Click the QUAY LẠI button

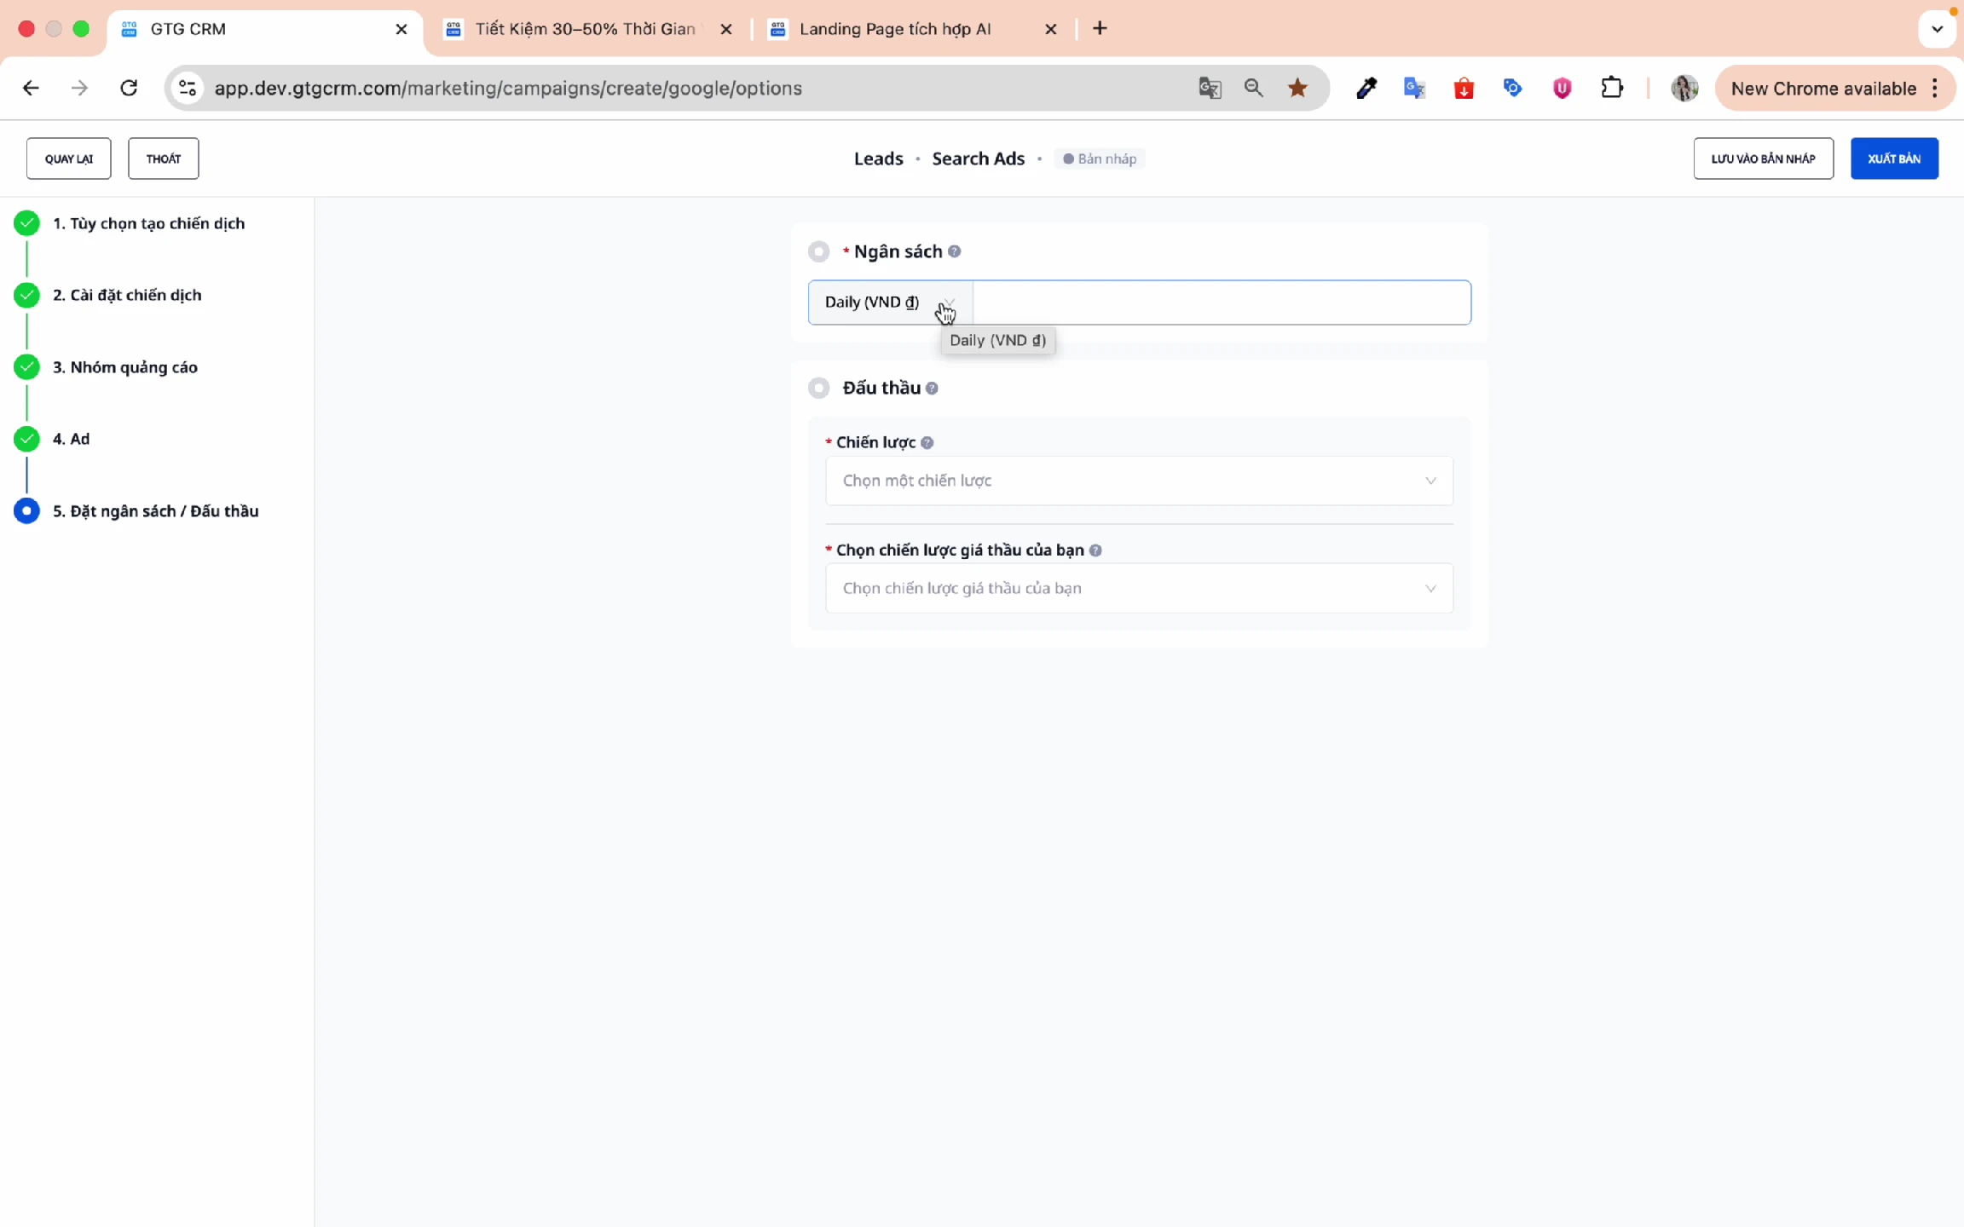pyautogui.click(x=68, y=158)
